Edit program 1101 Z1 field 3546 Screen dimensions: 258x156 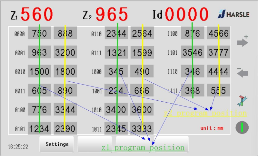(193, 52)
